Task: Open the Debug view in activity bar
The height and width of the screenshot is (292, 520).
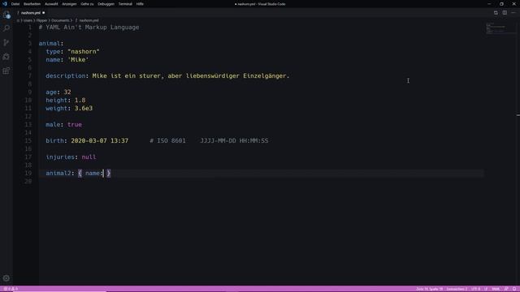Action: tap(6, 57)
